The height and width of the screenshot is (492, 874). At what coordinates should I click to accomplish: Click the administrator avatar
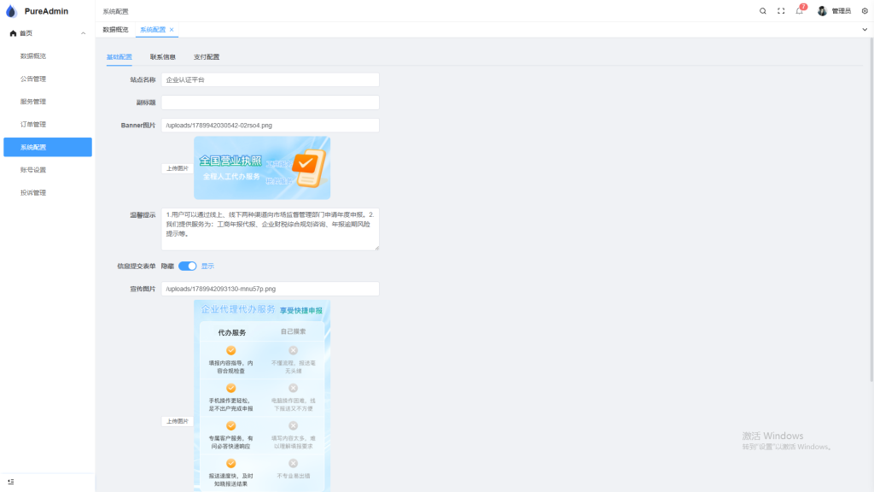[822, 11]
